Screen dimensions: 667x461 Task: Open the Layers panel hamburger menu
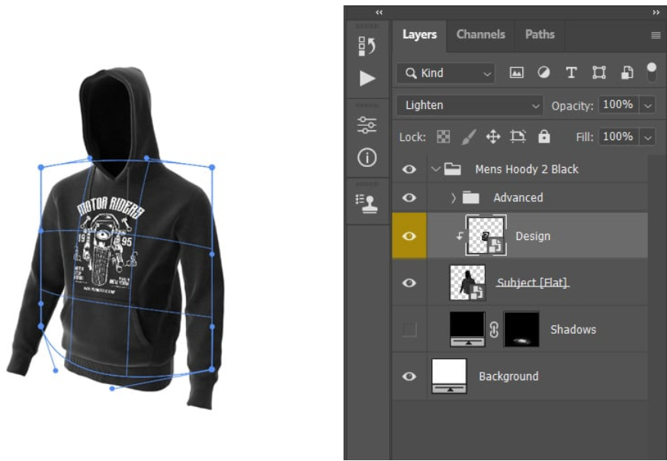coord(656,35)
